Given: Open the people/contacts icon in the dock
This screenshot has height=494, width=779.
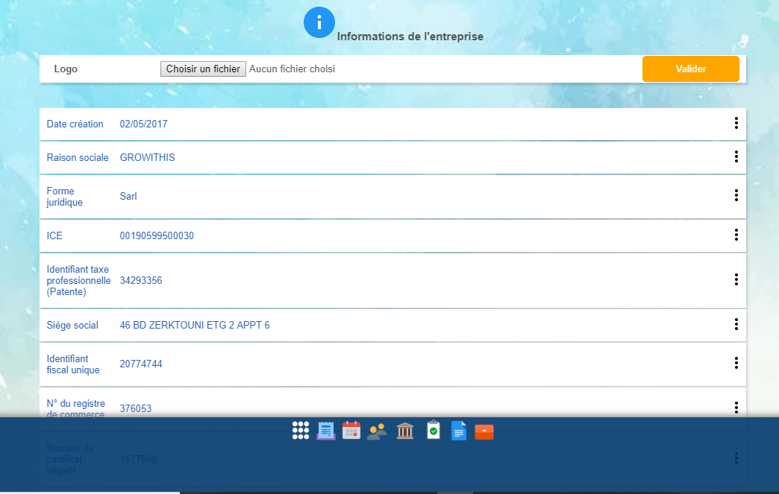Looking at the screenshot, I should click(x=377, y=431).
